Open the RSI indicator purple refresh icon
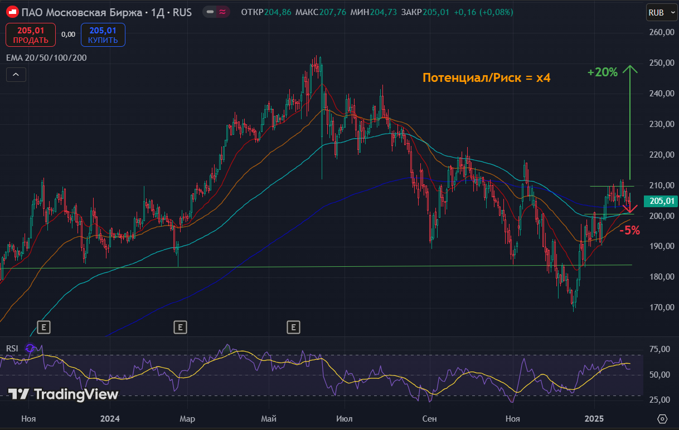The image size is (679, 430). click(31, 348)
